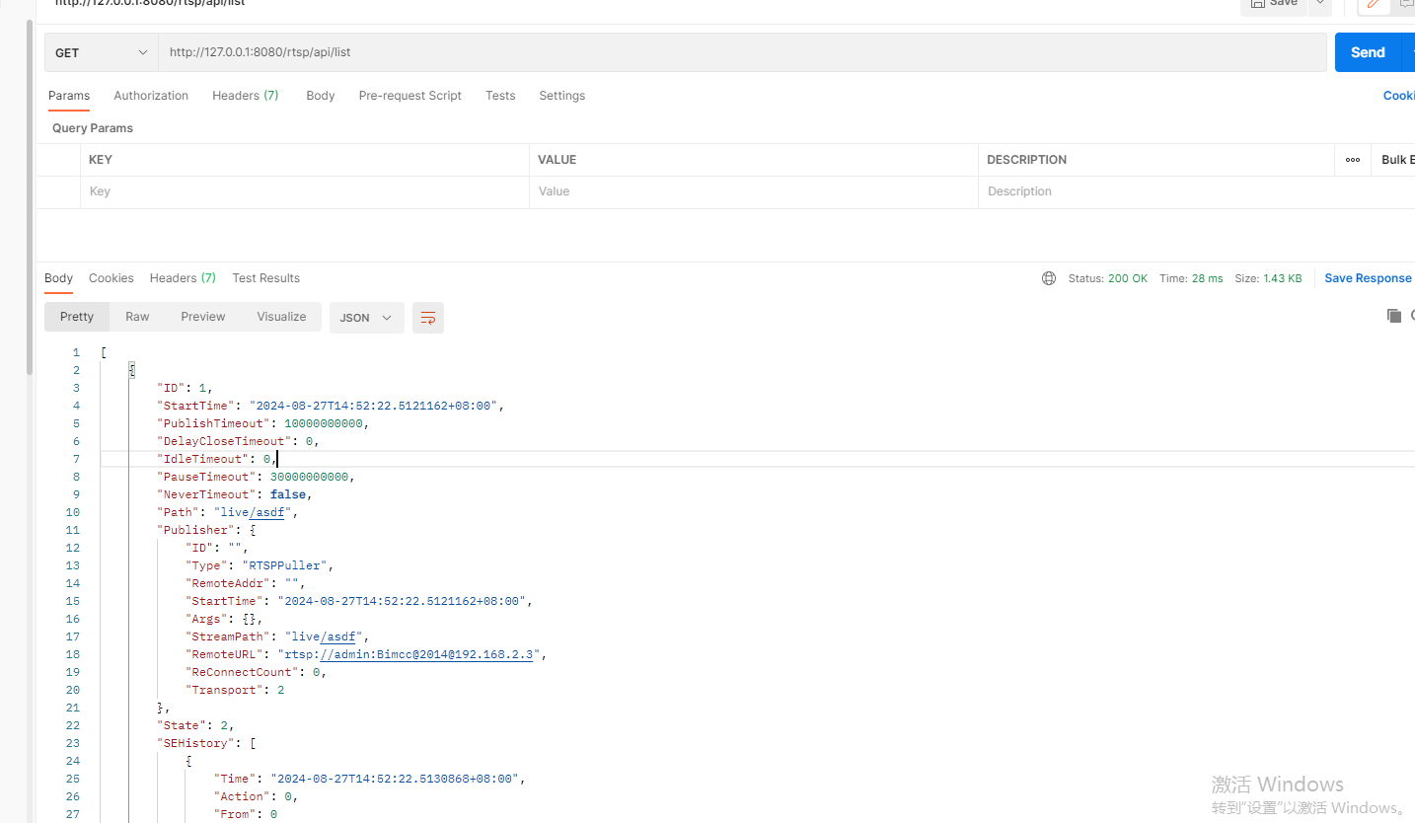Viewport: 1415px width, 823px height.
Task: Open the request Settings tab
Action: coord(561,96)
